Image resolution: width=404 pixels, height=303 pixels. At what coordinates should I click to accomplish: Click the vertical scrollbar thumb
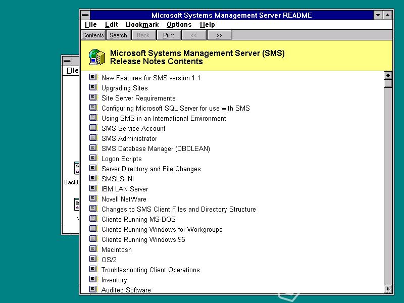tap(388, 83)
